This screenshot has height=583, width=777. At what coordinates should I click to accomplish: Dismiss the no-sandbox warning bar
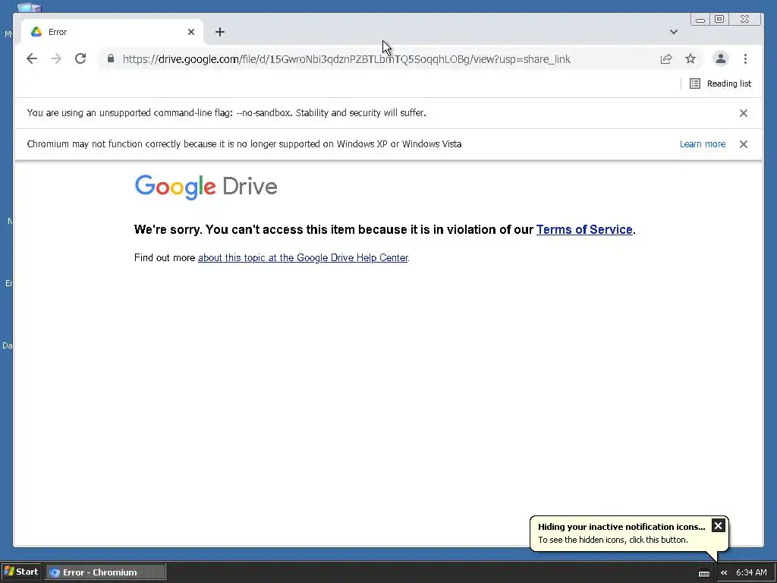(744, 113)
